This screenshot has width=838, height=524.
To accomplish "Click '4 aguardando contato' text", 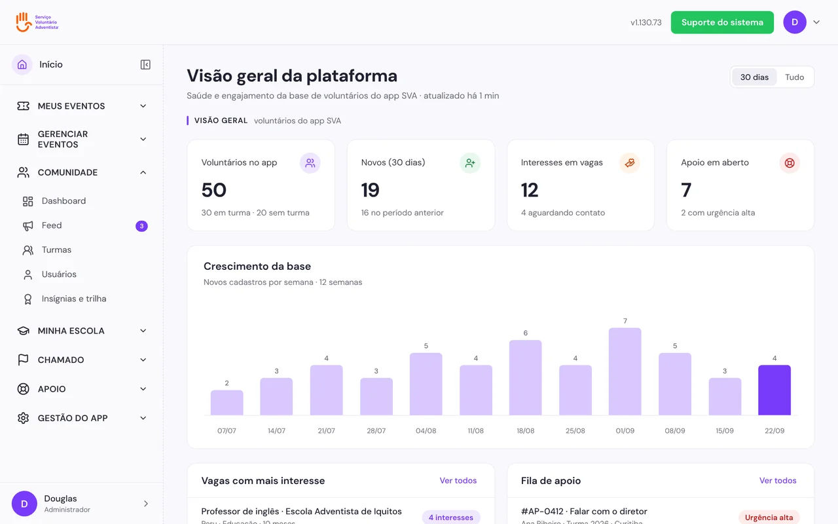I will click(563, 213).
